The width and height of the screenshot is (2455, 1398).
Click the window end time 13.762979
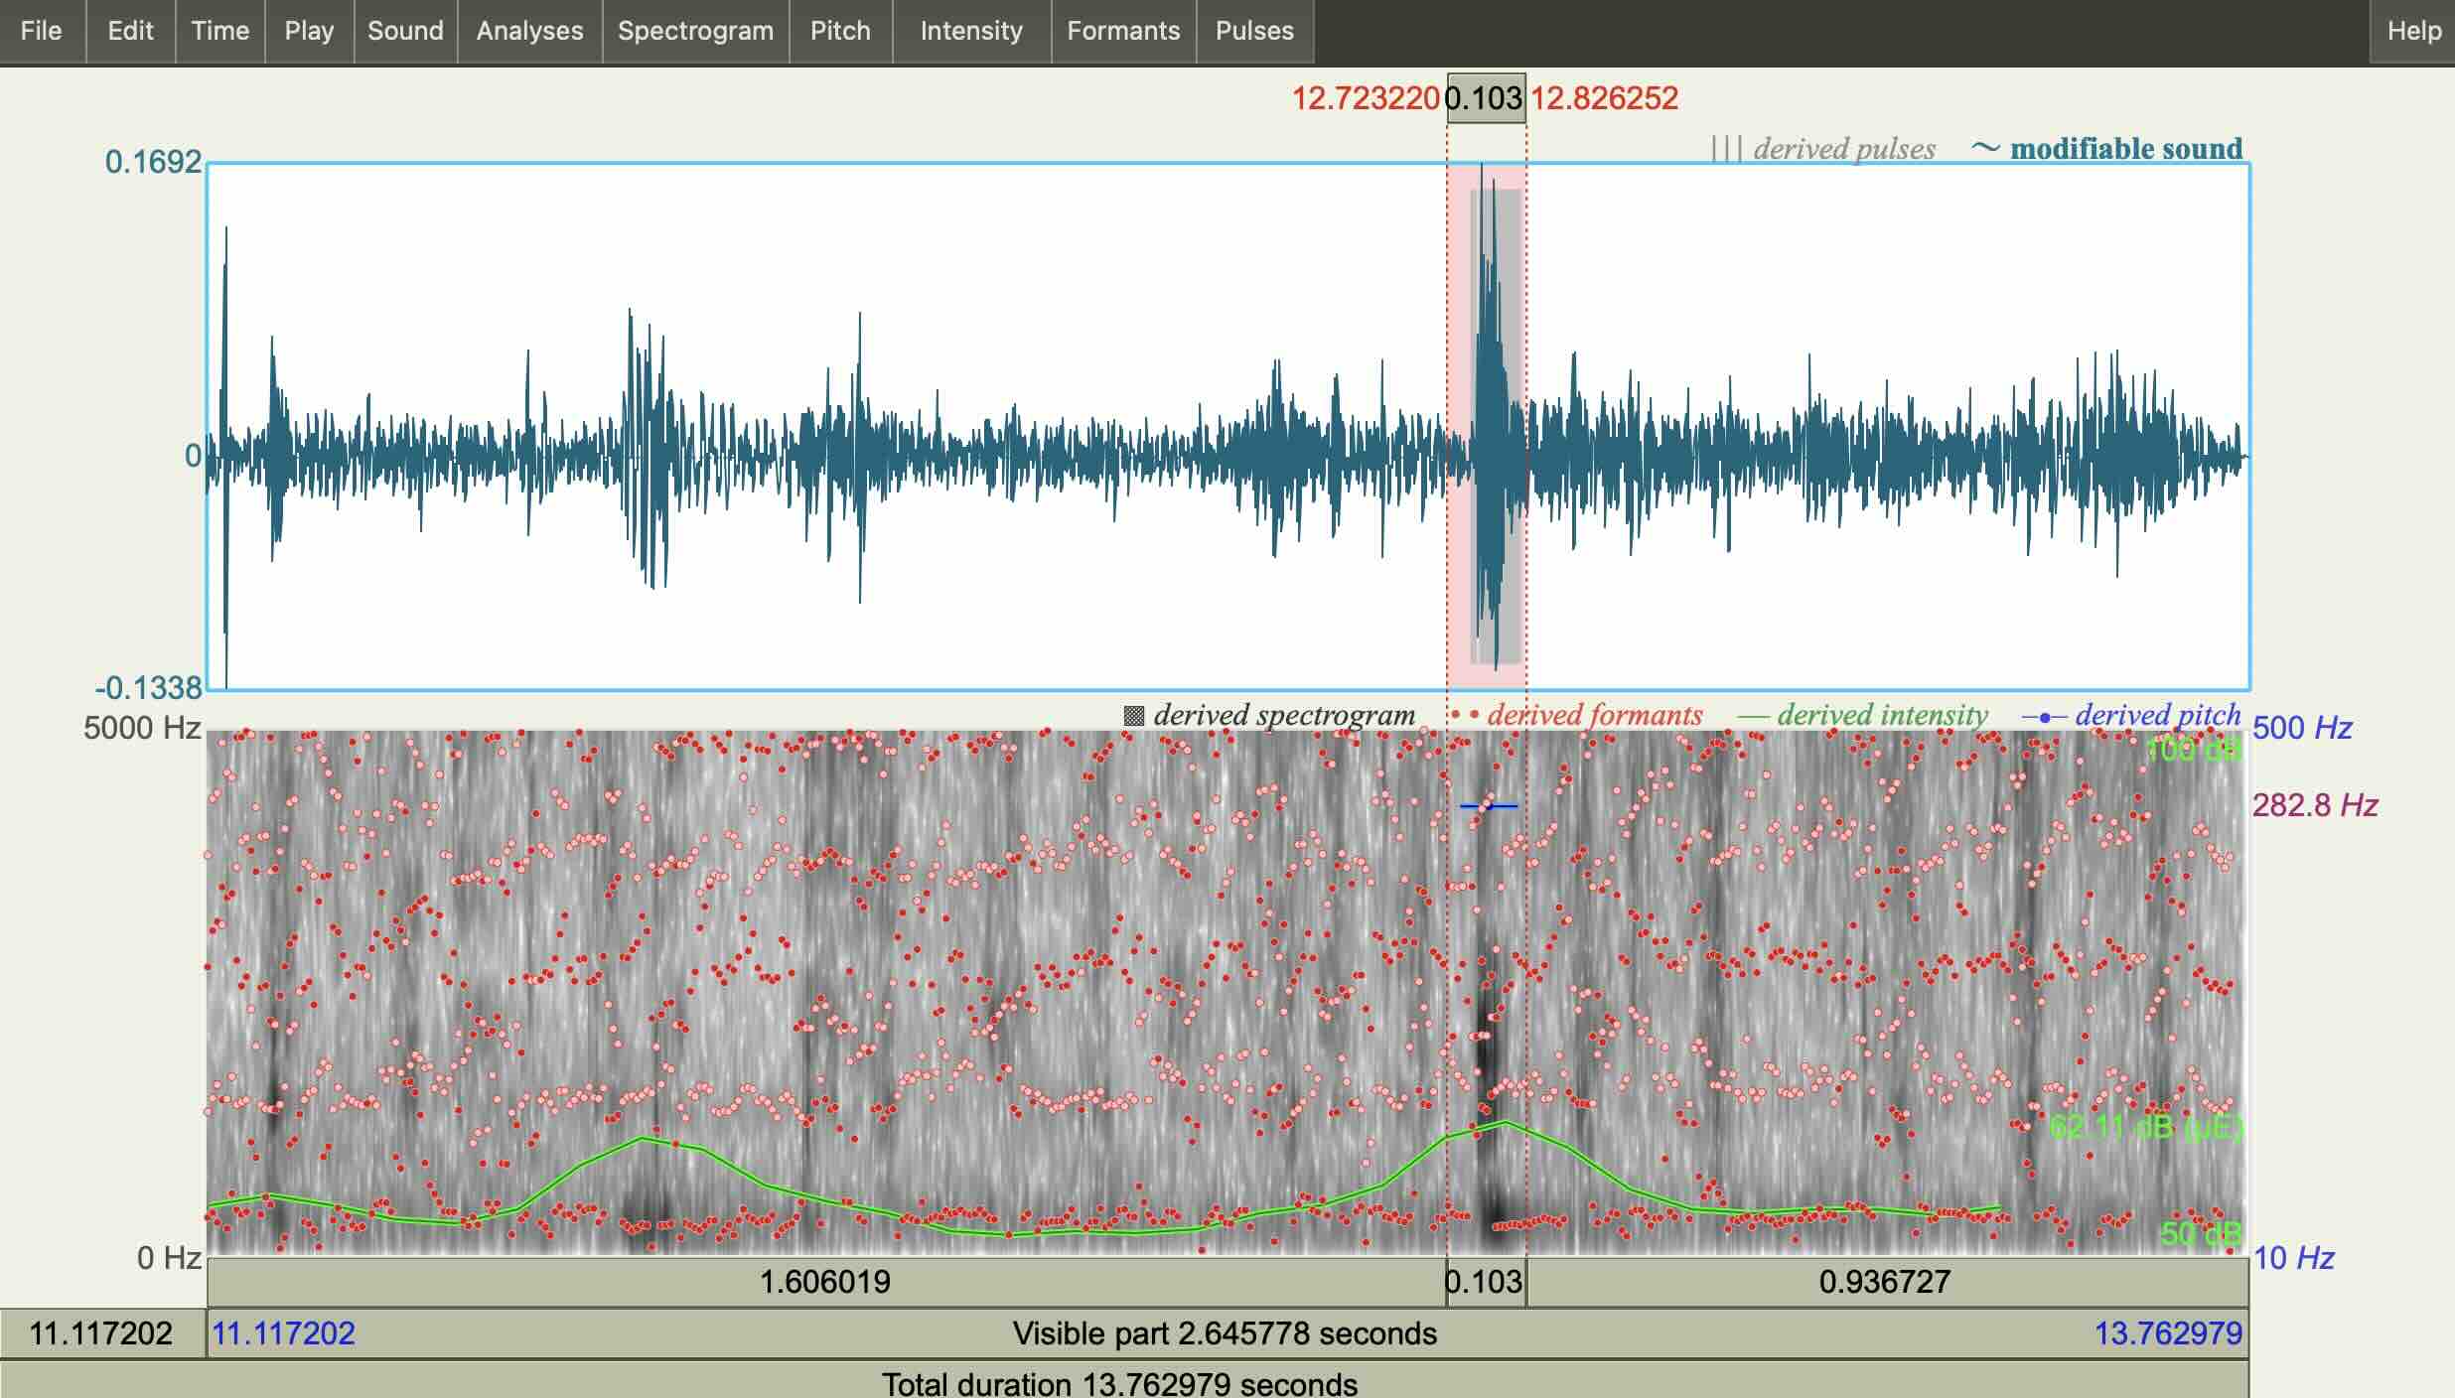point(2168,1333)
